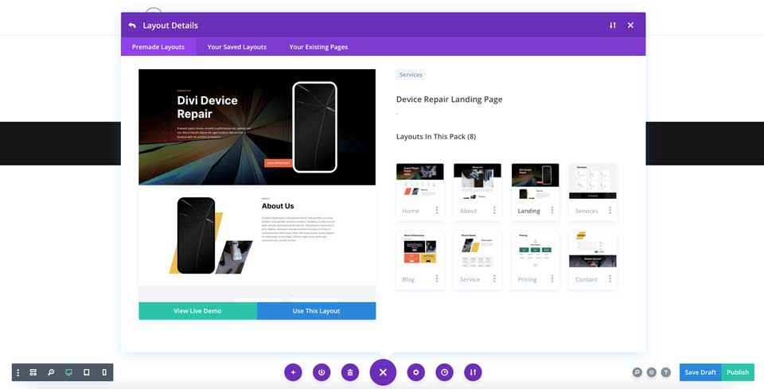This screenshot has width=764, height=389.
Task: Select the Service layout thumbnail
Action: 477,251
